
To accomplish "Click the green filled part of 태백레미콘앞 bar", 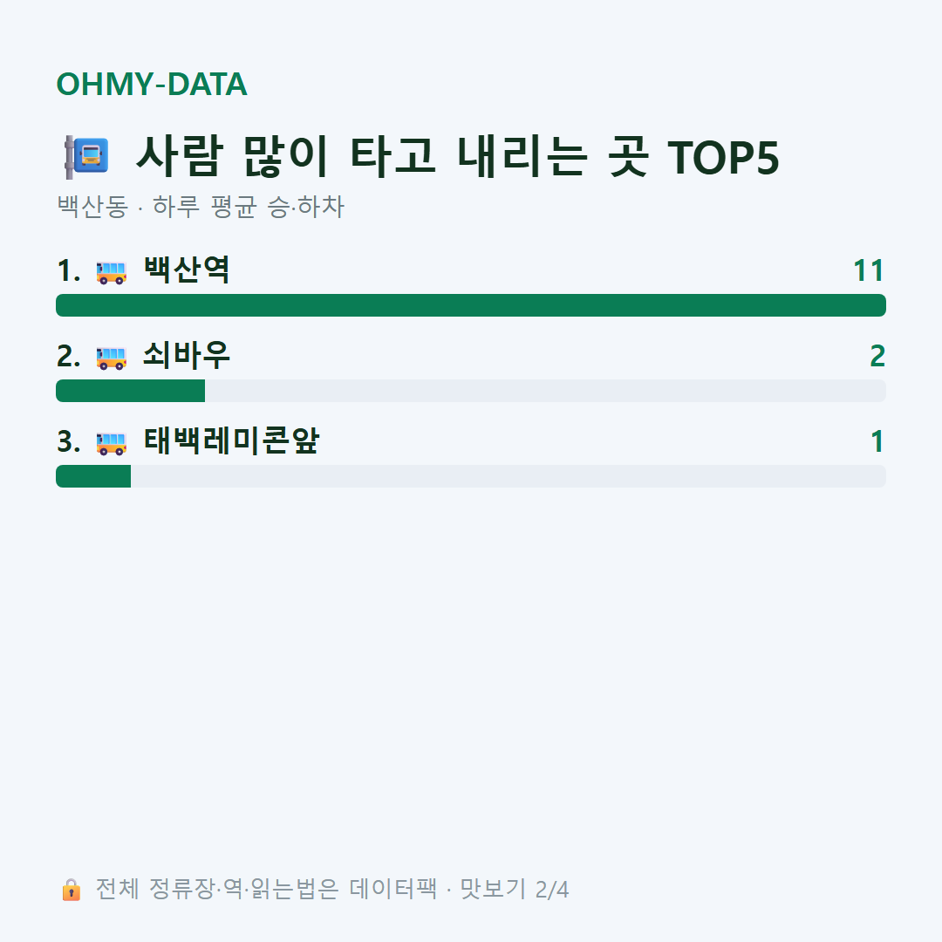I will 93,476.
